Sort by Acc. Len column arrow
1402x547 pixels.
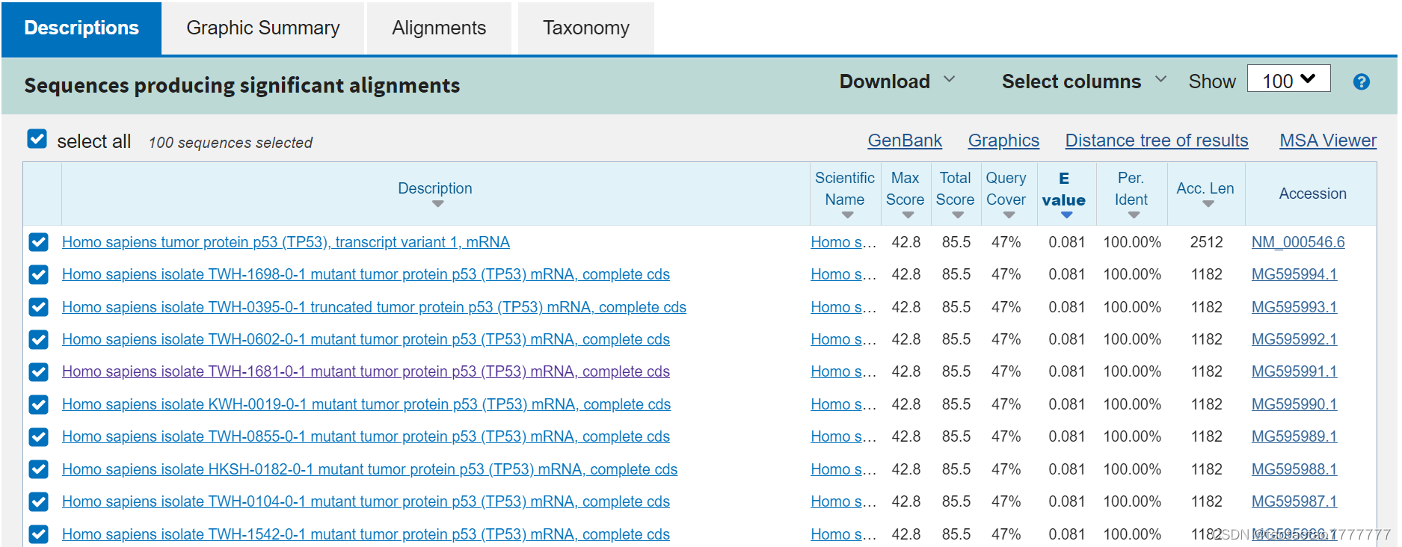(1208, 204)
